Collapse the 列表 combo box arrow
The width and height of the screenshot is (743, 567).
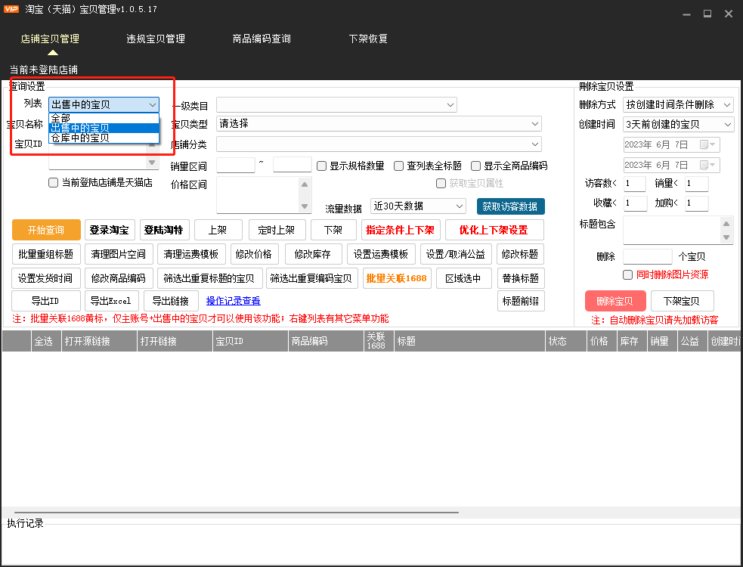coord(153,105)
